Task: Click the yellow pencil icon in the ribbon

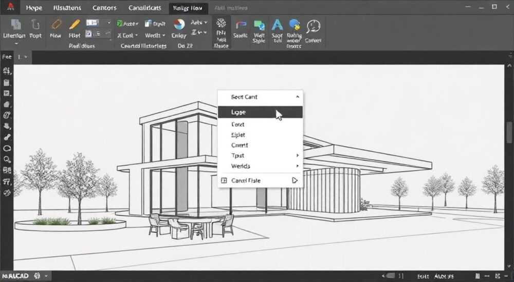Action: click(x=75, y=25)
